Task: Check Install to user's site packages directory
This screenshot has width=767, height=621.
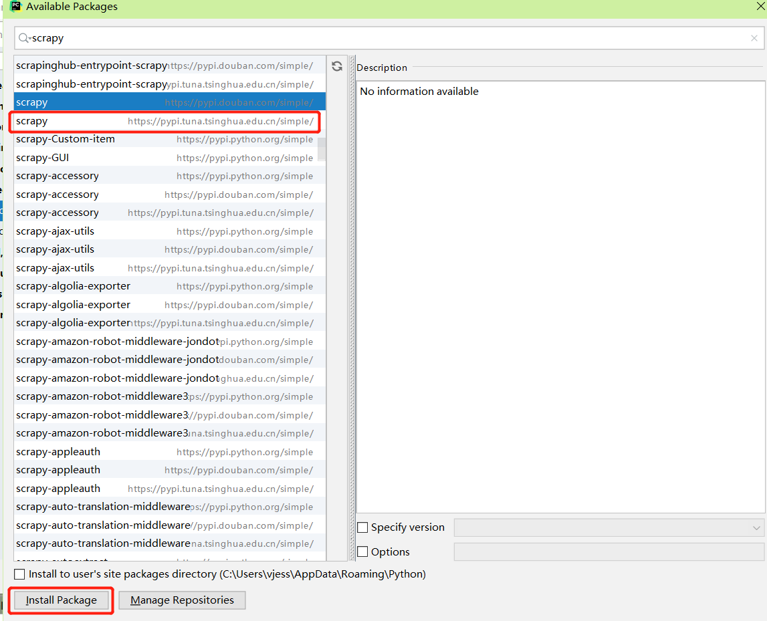Action: click(x=19, y=574)
